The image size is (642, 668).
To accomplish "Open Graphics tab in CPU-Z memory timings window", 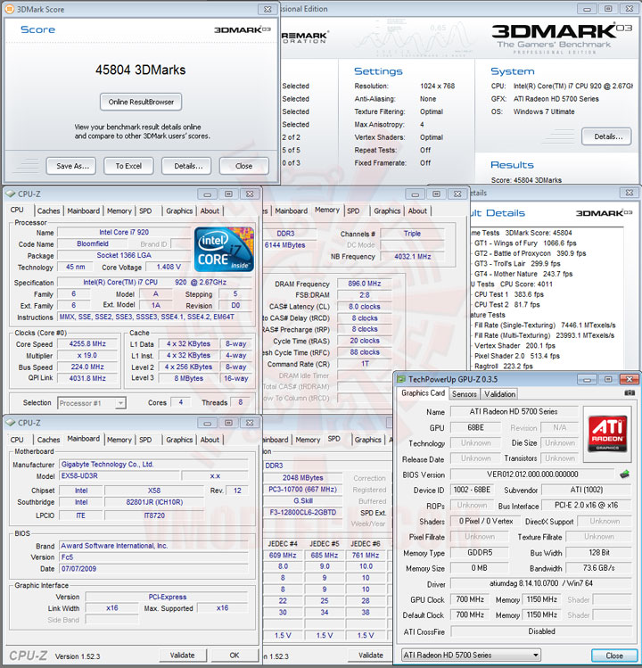I will [x=387, y=210].
